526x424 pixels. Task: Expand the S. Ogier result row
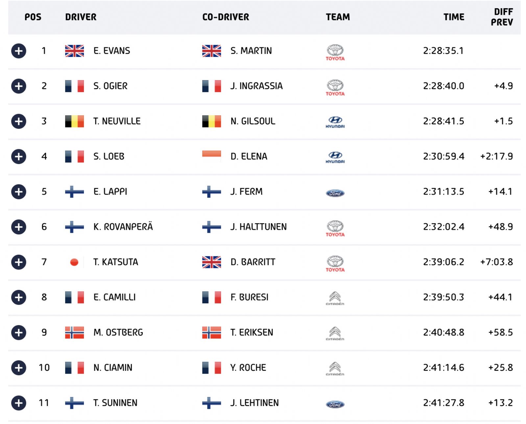pyautogui.click(x=19, y=86)
